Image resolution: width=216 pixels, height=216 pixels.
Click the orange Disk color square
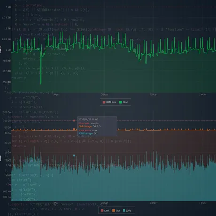(x=114, y=211)
